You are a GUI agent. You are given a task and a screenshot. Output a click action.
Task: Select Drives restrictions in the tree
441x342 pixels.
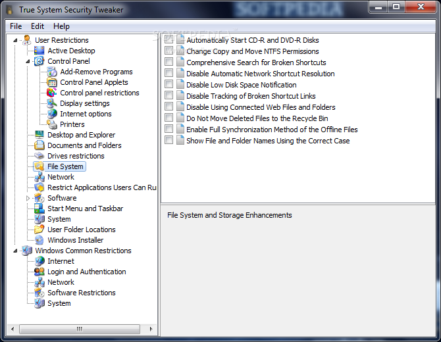[x=76, y=156]
